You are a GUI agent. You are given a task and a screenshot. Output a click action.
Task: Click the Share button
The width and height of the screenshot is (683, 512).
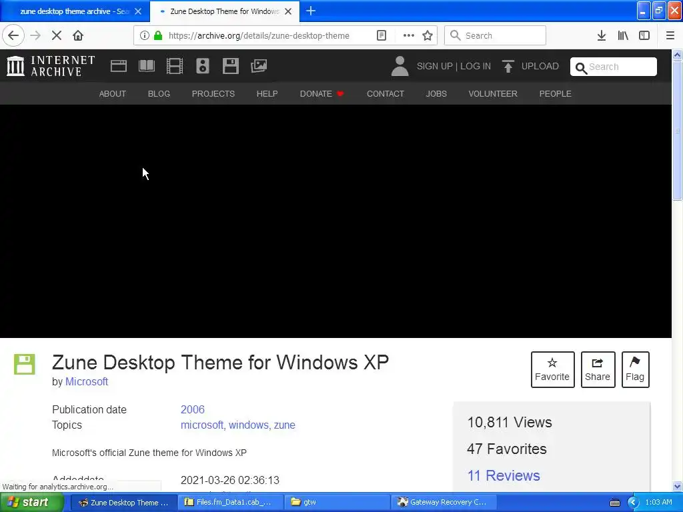pos(598,369)
